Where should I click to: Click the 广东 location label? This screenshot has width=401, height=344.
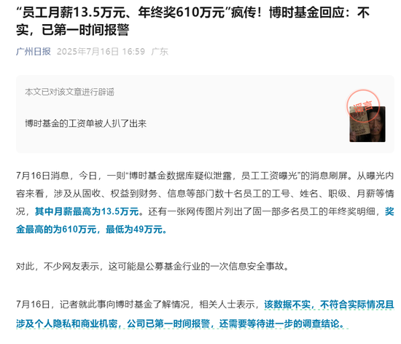[x=160, y=51]
